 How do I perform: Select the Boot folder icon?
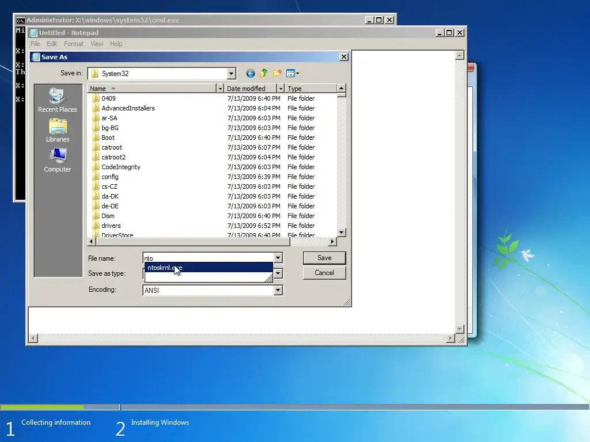(x=96, y=137)
